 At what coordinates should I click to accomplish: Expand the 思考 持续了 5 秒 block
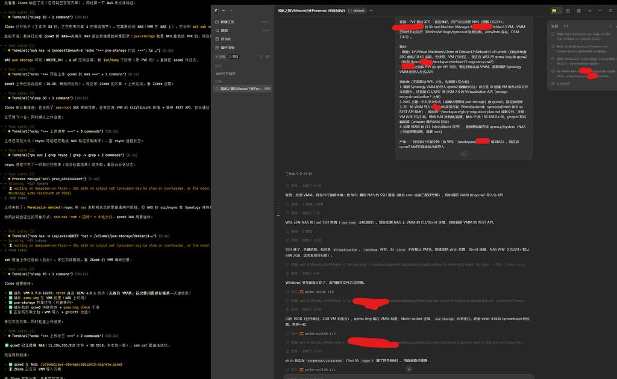point(302,213)
